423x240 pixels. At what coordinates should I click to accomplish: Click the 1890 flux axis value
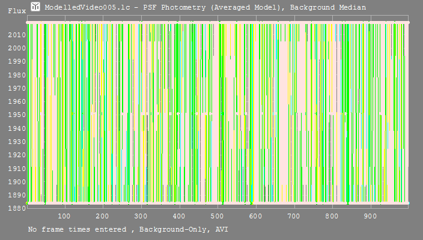click(x=17, y=195)
